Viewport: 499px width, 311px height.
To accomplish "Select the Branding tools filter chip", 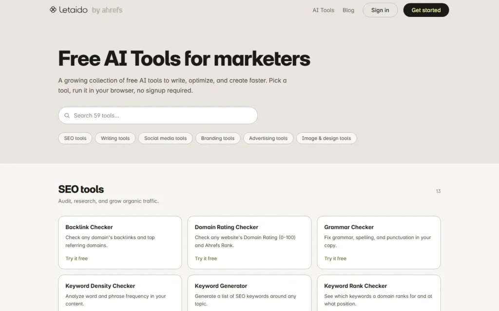I will [x=218, y=138].
